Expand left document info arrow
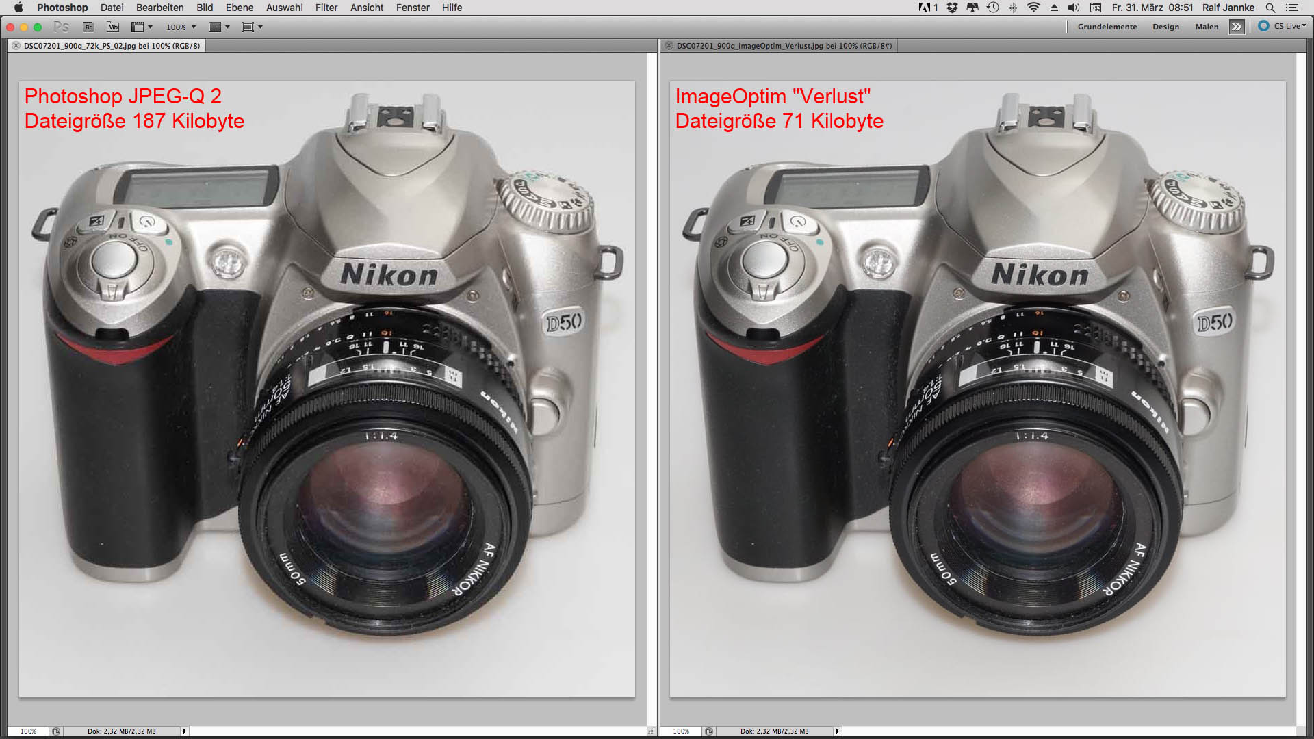 click(x=184, y=731)
